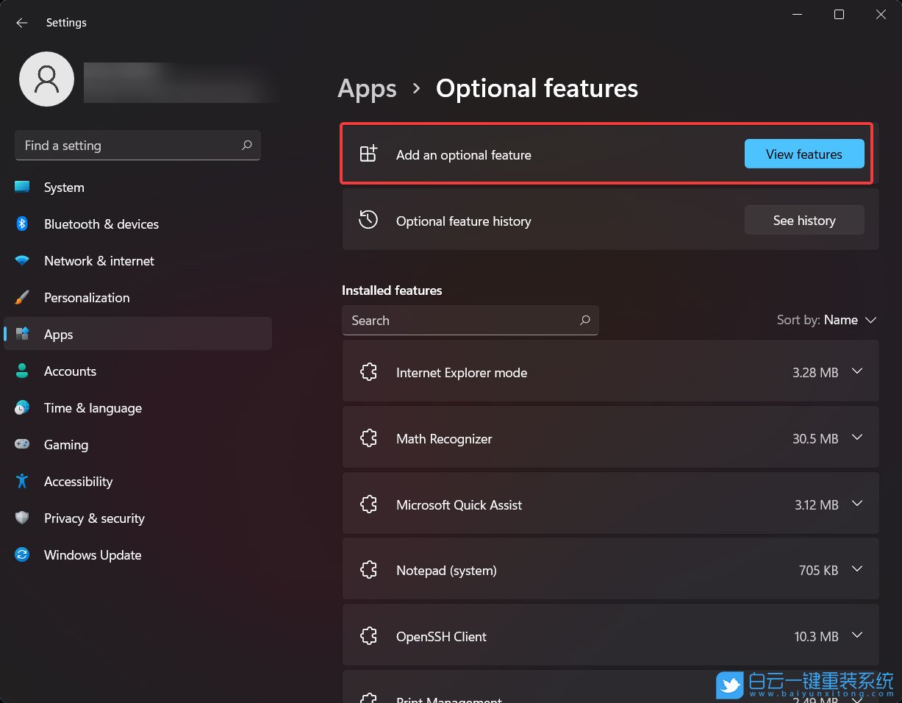902x703 pixels.
Task: Click the Windows Update sidebar icon
Action: point(22,555)
